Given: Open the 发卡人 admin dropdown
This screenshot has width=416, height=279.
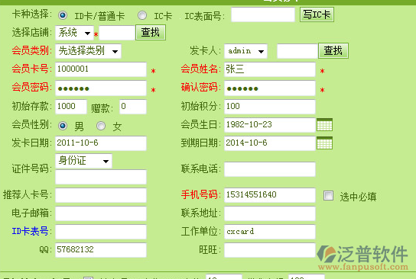Looking at the screenshot, I should (x=245, y=51).
